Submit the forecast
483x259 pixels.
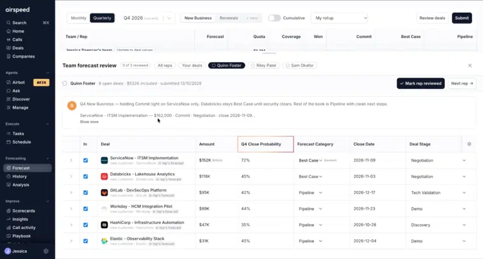click(462, 18)
